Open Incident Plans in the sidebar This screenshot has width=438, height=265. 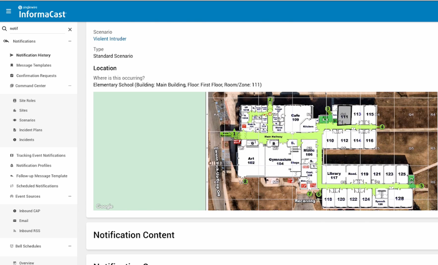pos(30,130)
